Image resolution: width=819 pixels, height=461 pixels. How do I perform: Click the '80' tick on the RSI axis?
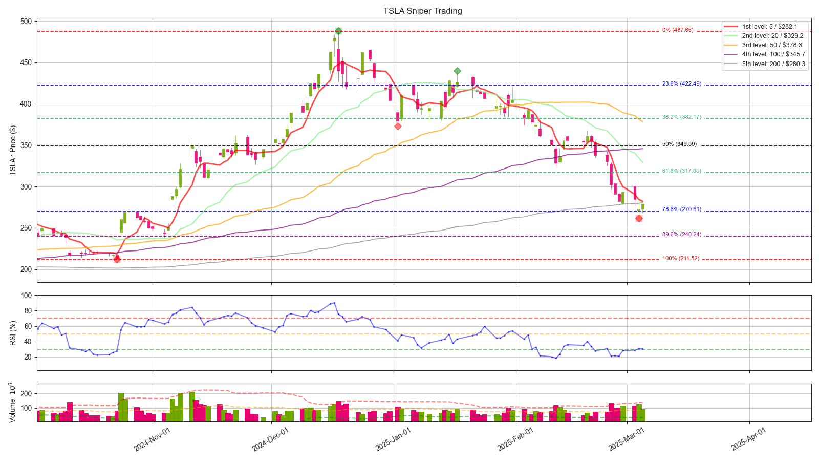coord(28,311)
